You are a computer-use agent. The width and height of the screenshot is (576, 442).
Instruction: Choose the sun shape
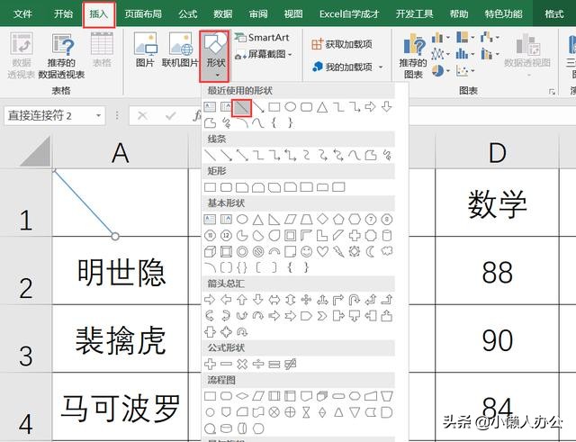coord(355,252)
